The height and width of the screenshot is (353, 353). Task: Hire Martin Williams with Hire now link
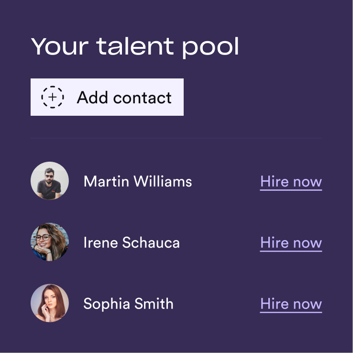pyautogui.click(x=291, y=182)
